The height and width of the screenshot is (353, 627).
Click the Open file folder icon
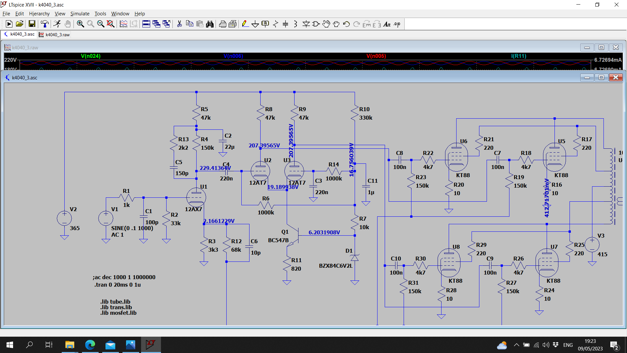pos(20,24)
